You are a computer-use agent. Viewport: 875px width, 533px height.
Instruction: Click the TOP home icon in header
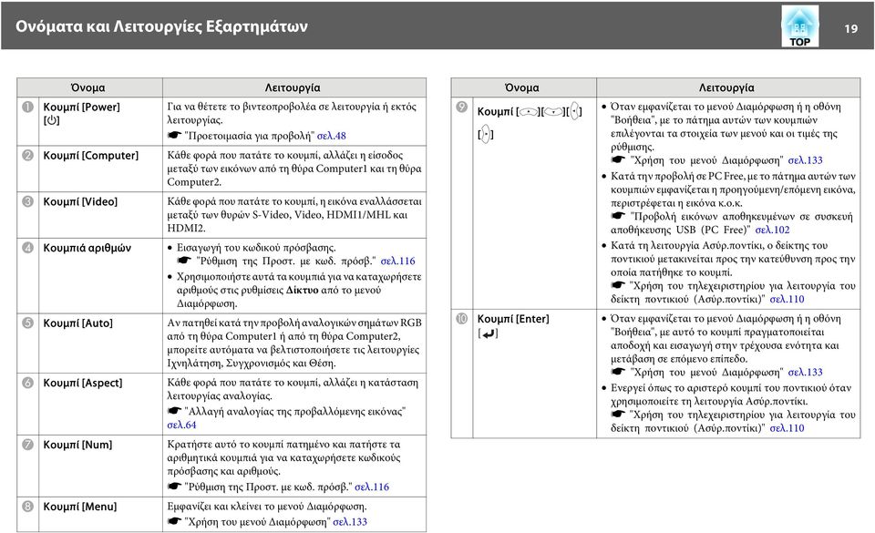pos(799,26)
